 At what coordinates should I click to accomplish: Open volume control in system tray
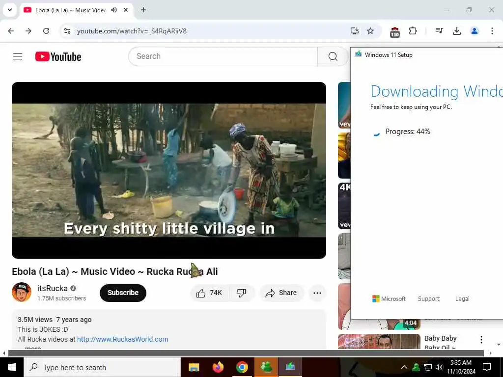tap(439, 367)
